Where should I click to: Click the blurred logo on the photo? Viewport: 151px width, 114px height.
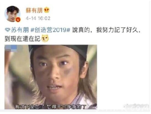pyautogui.click(x=11, y=48)
